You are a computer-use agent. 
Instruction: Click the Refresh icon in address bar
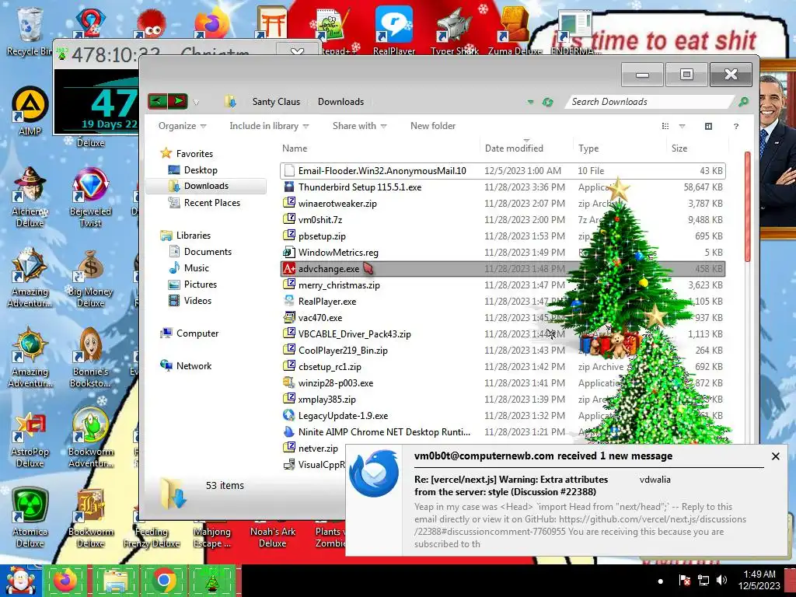pos(547,102)
